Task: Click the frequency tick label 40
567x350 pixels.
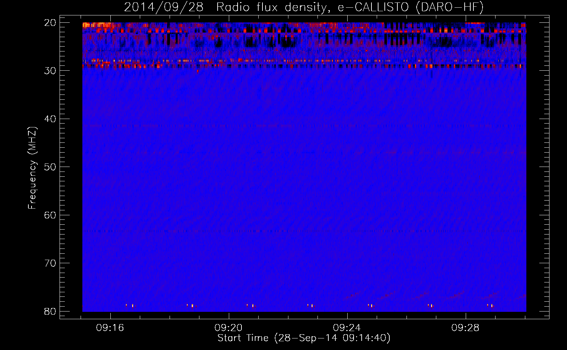Action: pyautogui.click(x=50, y=119)
